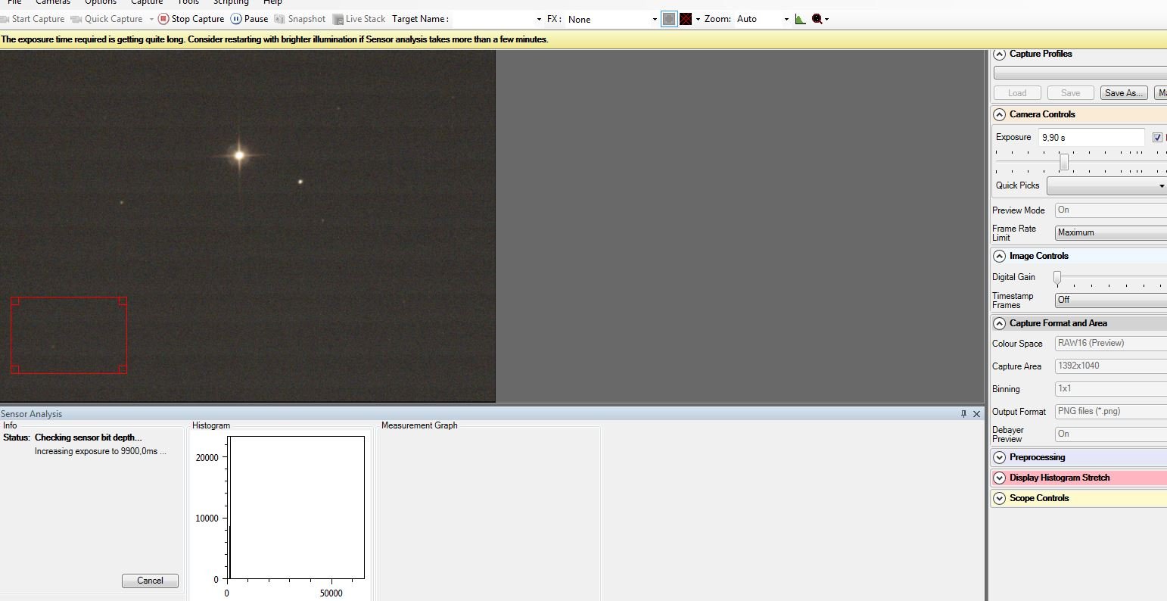Open the magnifier icon dropdown arrow
Viewport: 1167px width, 601px height.
[x=826, y=19]
